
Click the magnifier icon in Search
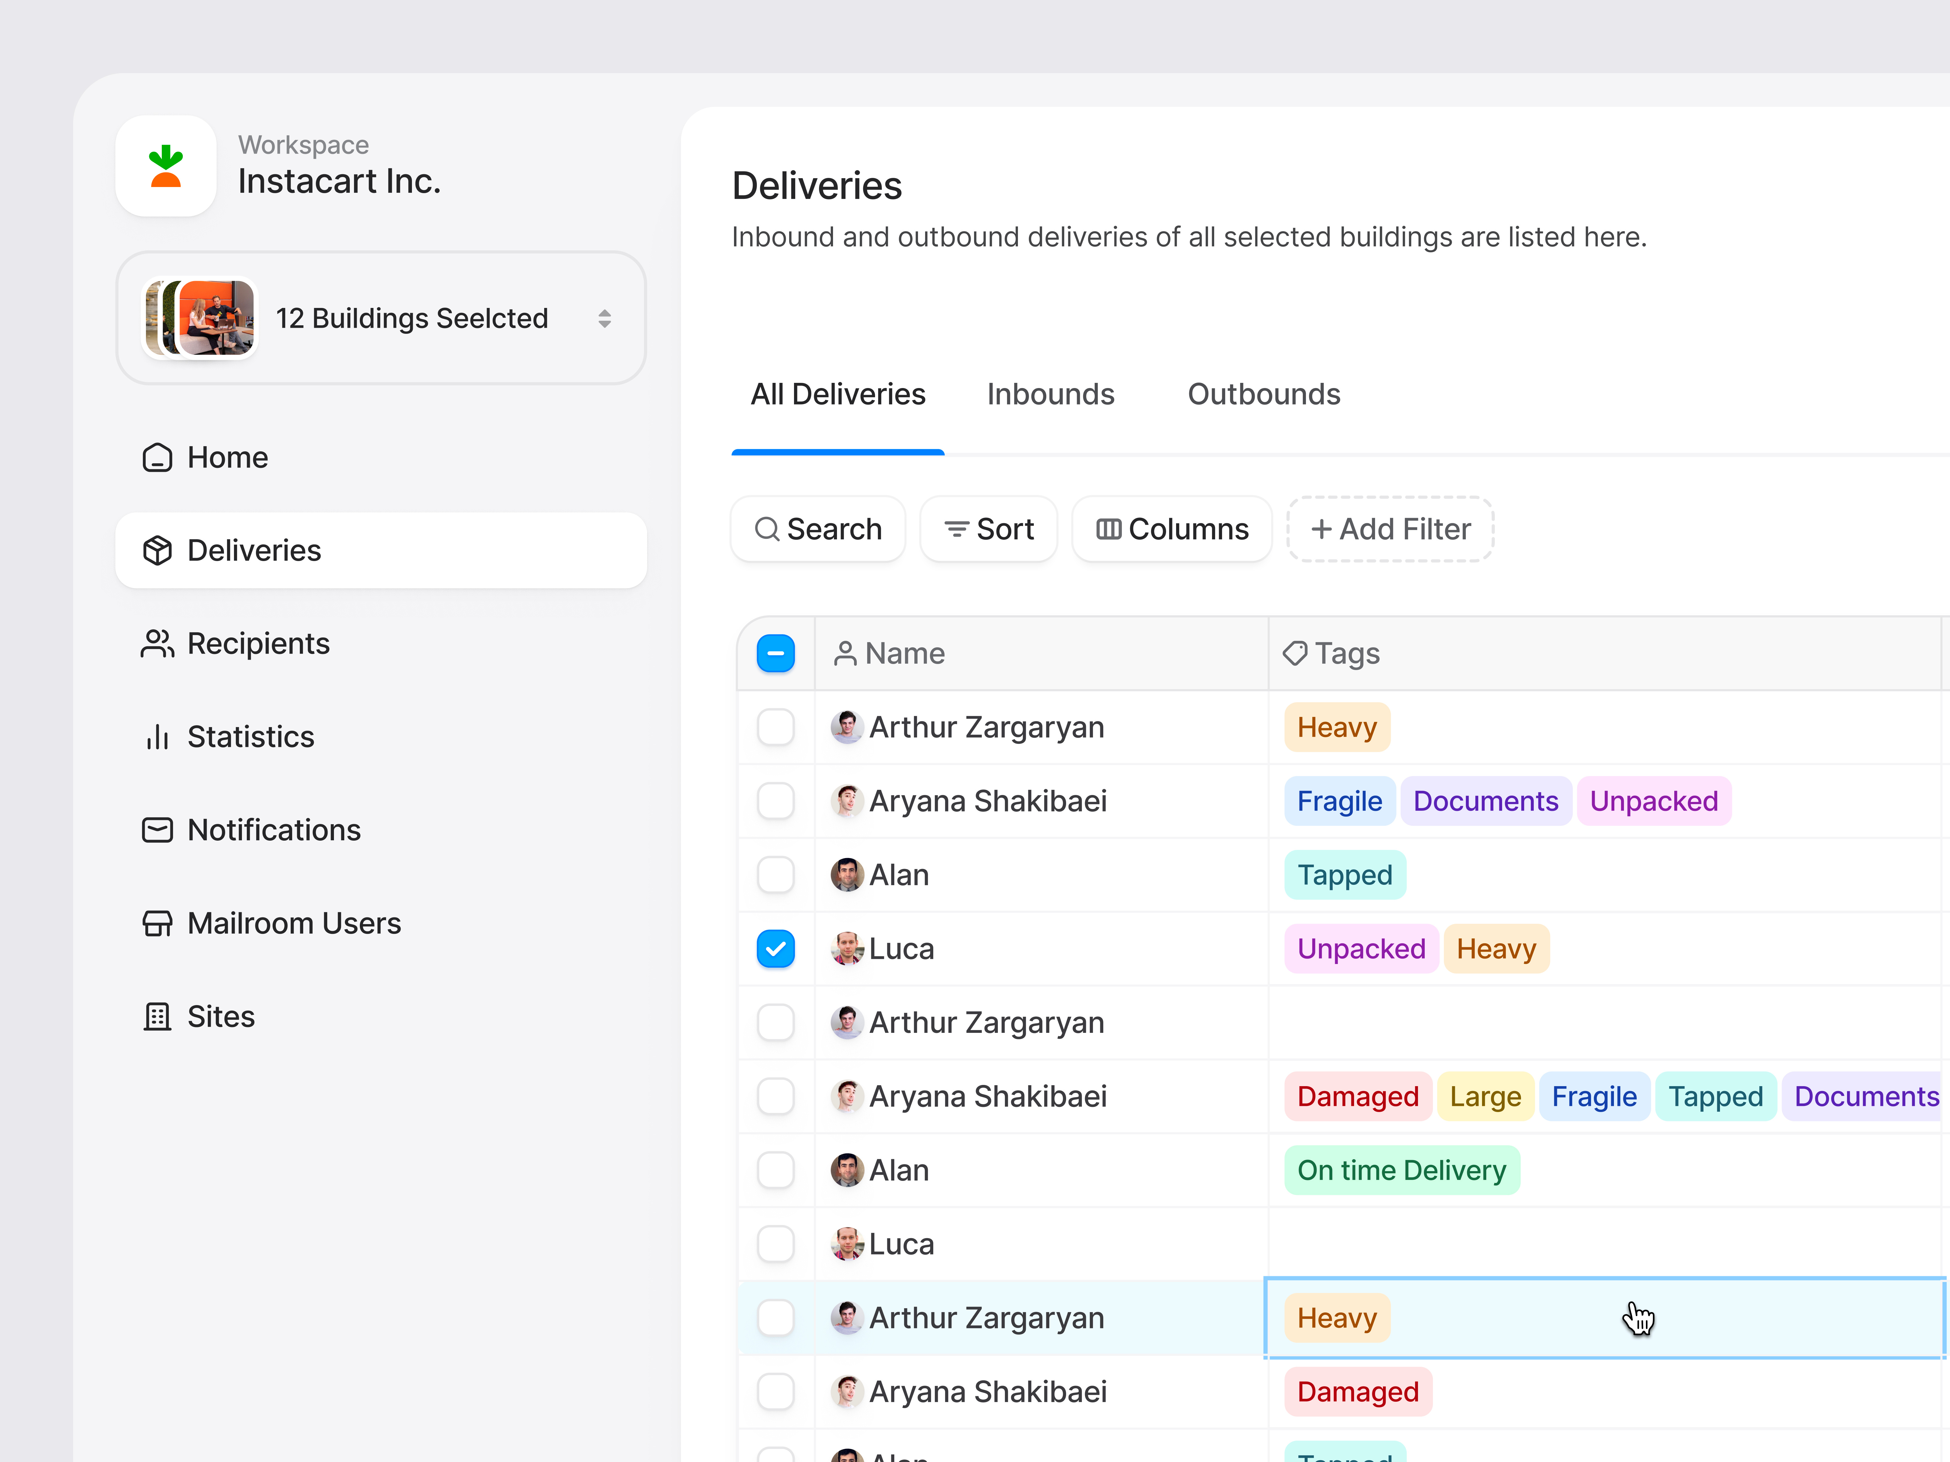(x=767, y=529)
